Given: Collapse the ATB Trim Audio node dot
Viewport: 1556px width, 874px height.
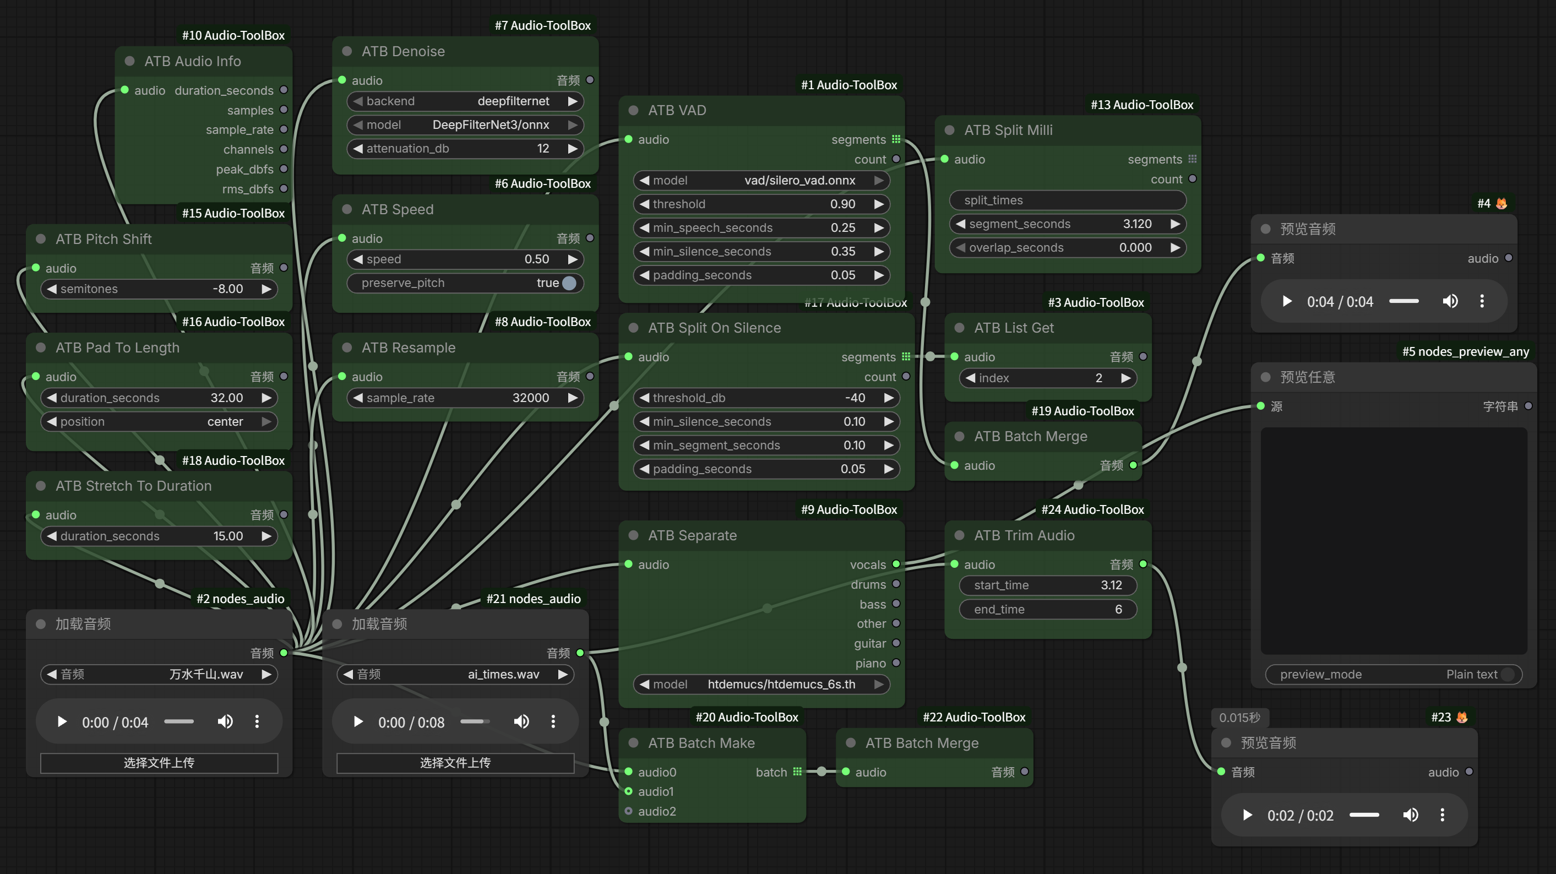Looking at the screenshot, I should [x=959, y=535].
